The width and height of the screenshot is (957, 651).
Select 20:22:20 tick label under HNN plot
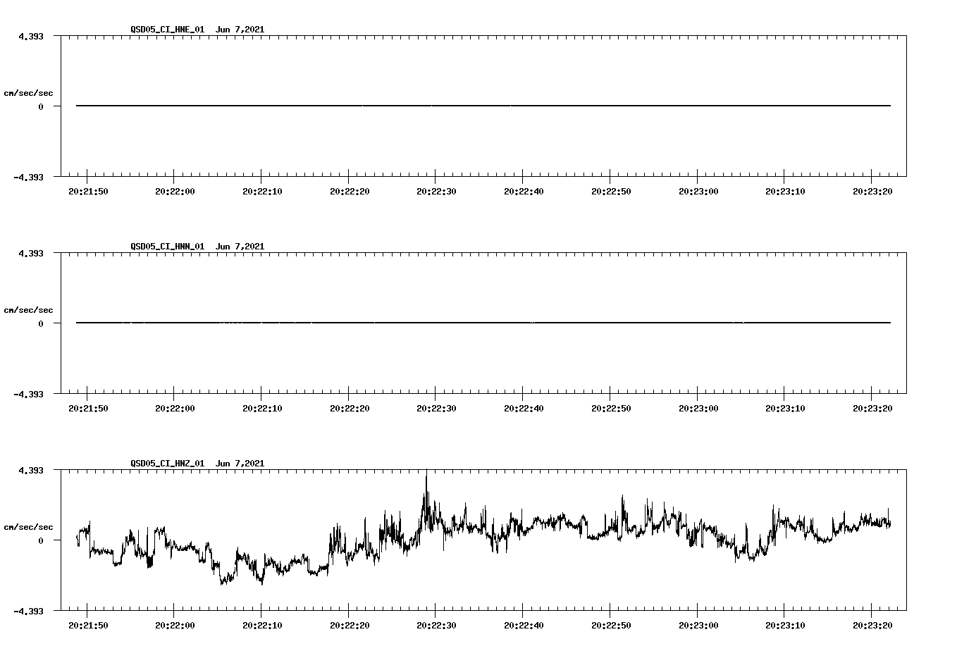[350, 408]
